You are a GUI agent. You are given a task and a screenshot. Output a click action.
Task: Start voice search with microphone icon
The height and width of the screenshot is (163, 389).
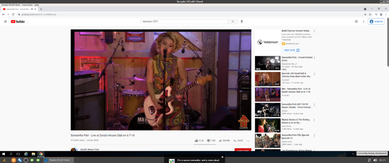pos(242,22)
